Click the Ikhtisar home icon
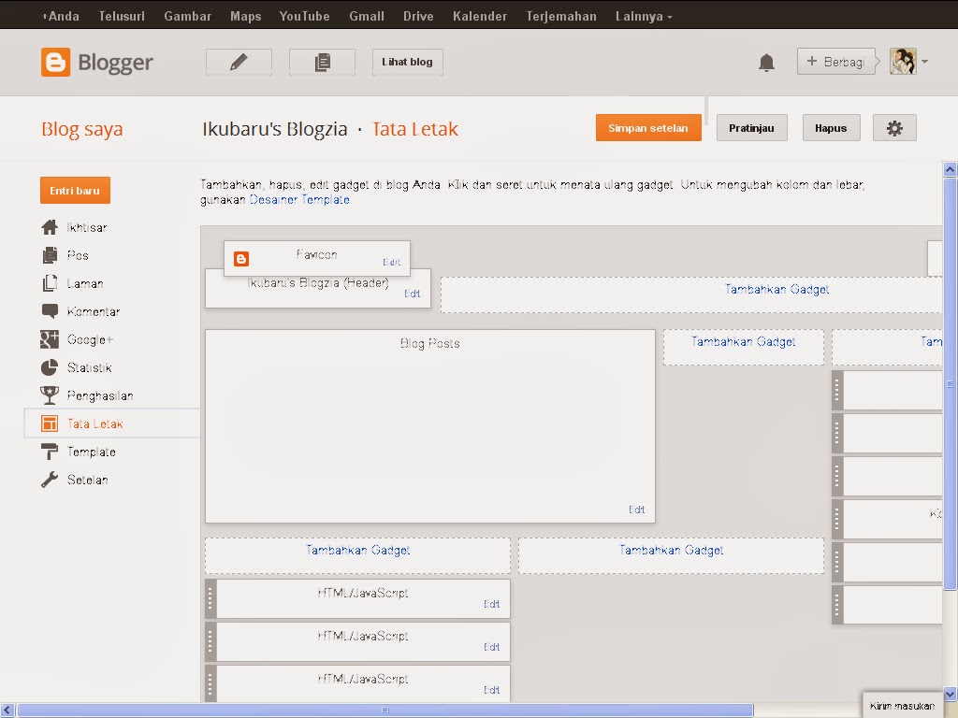Viewport: 958px width, 718px height. 50,227
